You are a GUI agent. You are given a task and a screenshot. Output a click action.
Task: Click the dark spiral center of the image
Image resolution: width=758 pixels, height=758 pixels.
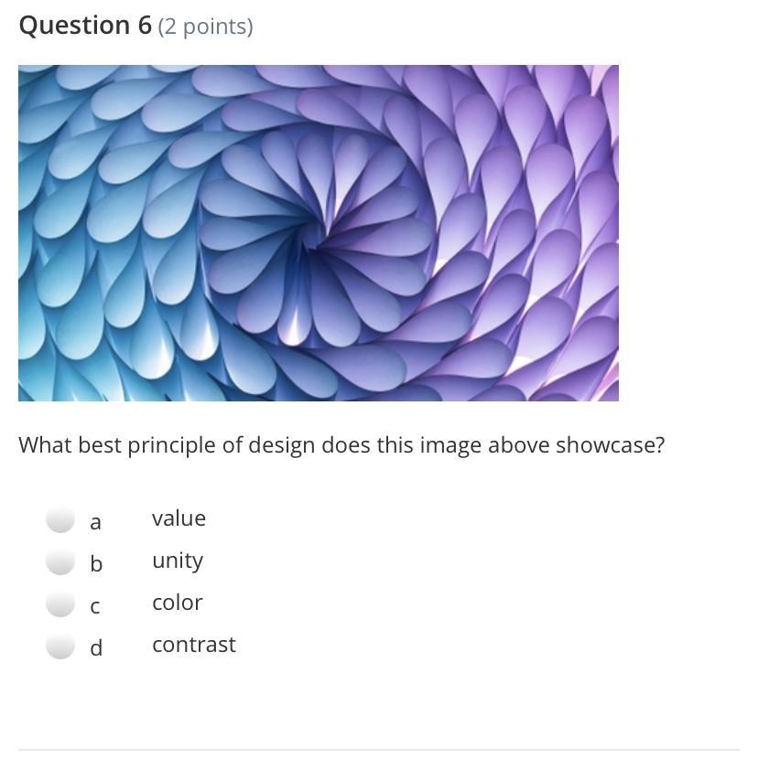coord(314,240)
